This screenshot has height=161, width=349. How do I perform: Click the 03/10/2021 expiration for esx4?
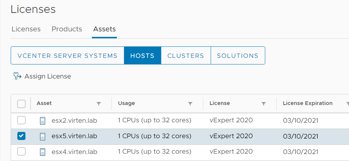point(300,152)
